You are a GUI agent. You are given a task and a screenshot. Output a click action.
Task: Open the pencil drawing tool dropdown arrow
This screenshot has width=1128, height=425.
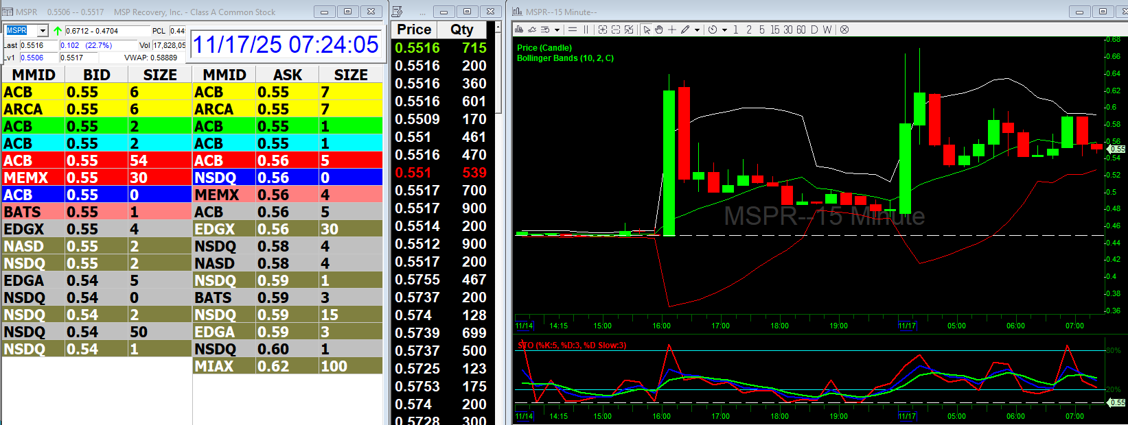point(697,29)
